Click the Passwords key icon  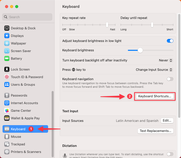(x=7, y=95)
